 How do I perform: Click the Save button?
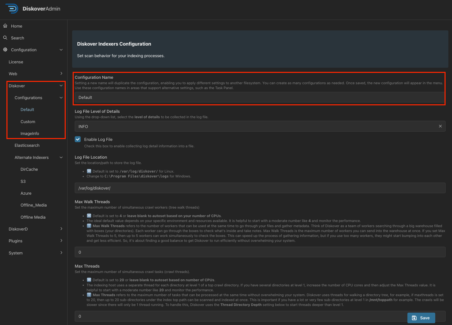coord(421,318)
